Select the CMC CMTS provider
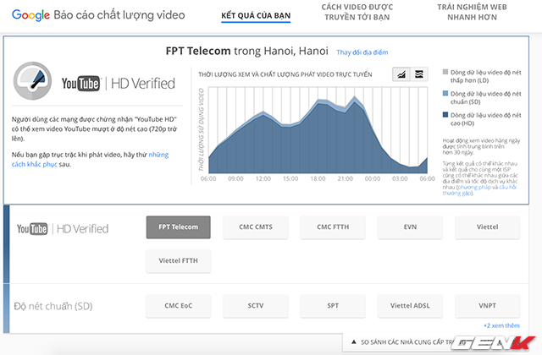This screenshot has height=355, width=542. [x=257, y=227]
